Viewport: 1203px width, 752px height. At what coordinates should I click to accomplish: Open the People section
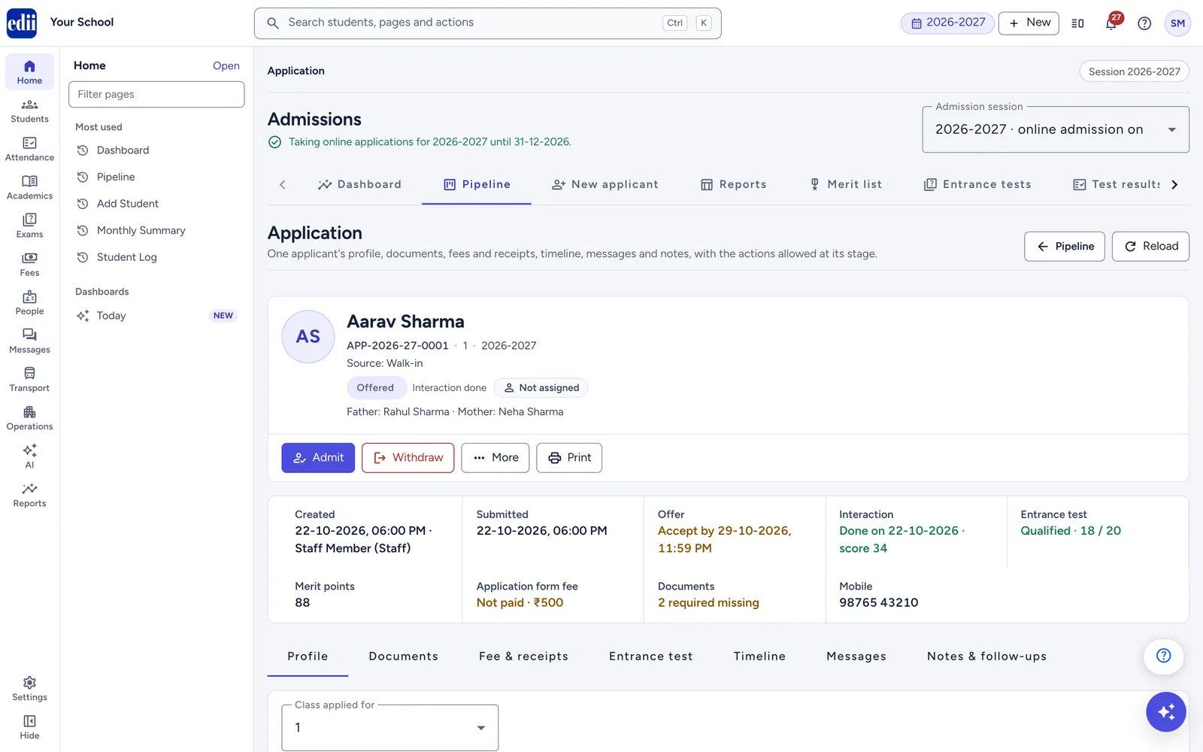29,303
